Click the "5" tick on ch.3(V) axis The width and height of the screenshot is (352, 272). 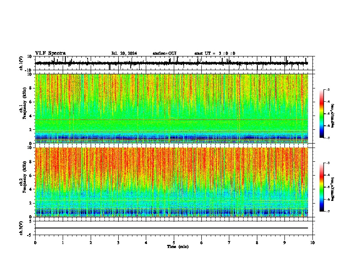click(x=31, y=221)
